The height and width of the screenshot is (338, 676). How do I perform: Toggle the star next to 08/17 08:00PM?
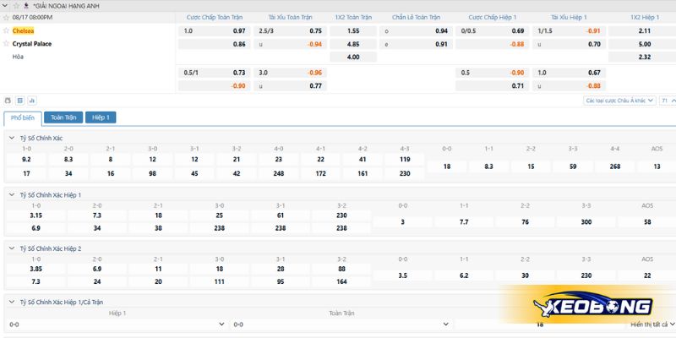tap(6, 18)
